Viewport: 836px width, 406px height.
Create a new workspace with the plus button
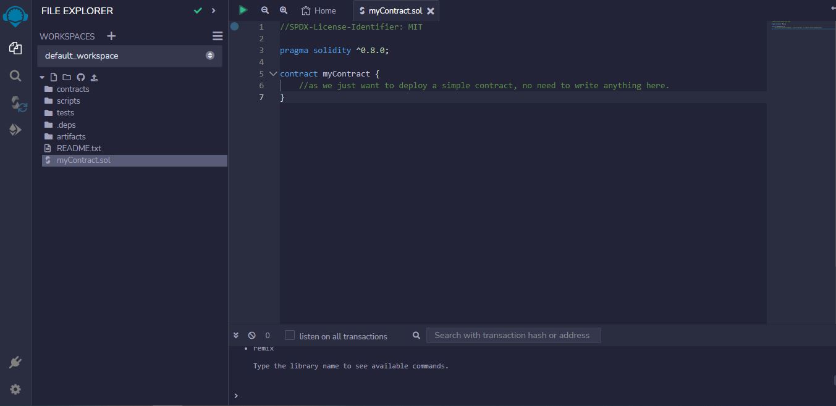pos(111,36)
